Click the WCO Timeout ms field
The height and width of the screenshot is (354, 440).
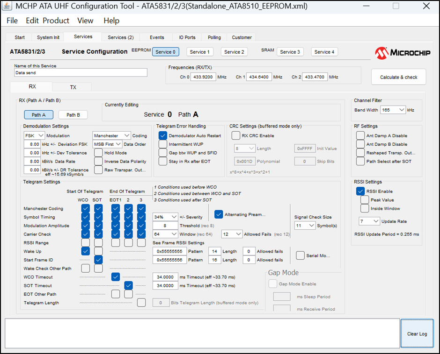[x=165, y=277]
